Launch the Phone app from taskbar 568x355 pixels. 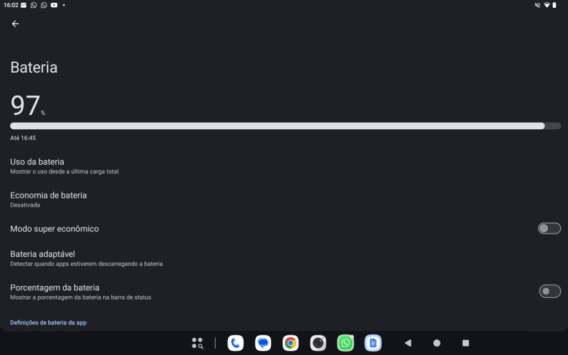coord(236,343)
